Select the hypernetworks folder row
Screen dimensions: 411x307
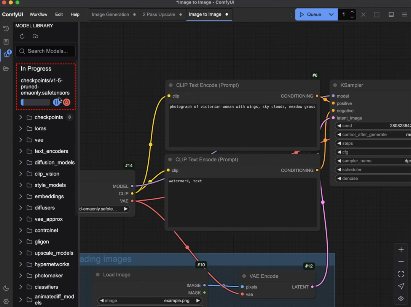click(x=46, y=264)
